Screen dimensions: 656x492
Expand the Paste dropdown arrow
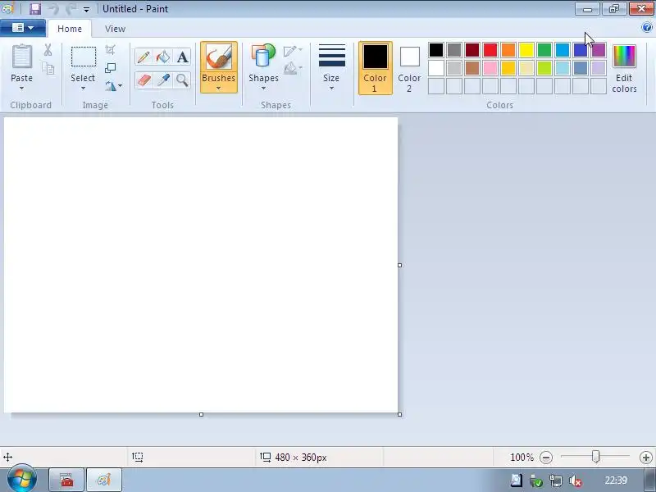click(21, 89)
